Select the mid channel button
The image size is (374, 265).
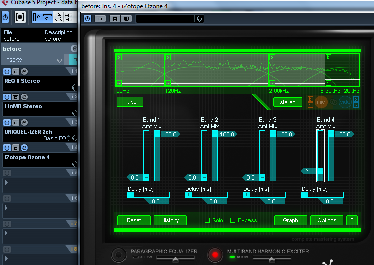click(x=321, y=102)
